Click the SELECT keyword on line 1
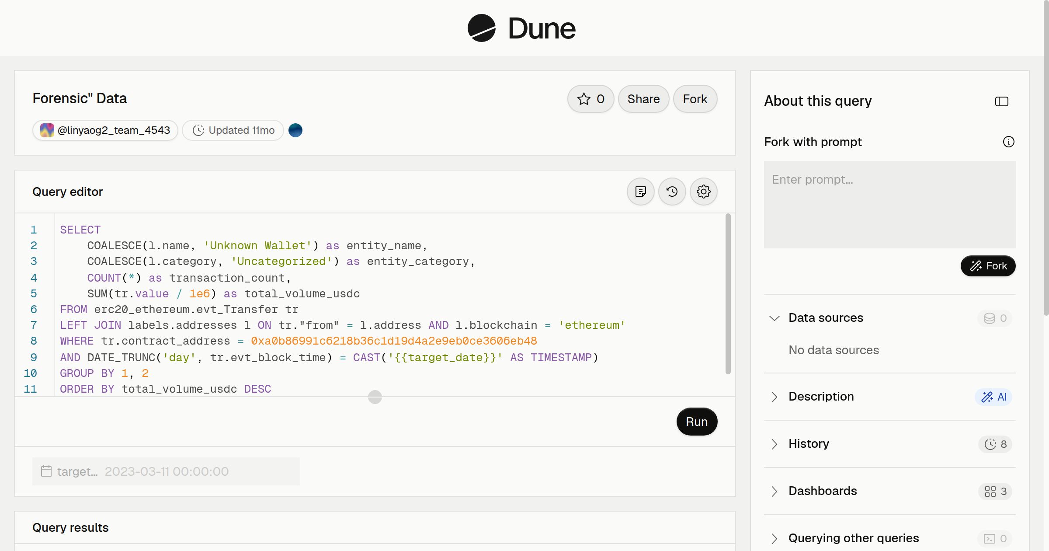This screenshot has height=551, width=1049. (x=80, y=230)
